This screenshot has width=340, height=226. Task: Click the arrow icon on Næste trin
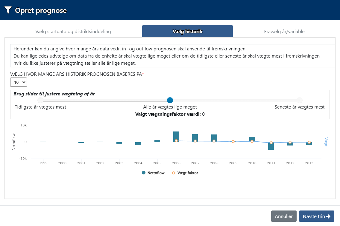click(328, 216)
